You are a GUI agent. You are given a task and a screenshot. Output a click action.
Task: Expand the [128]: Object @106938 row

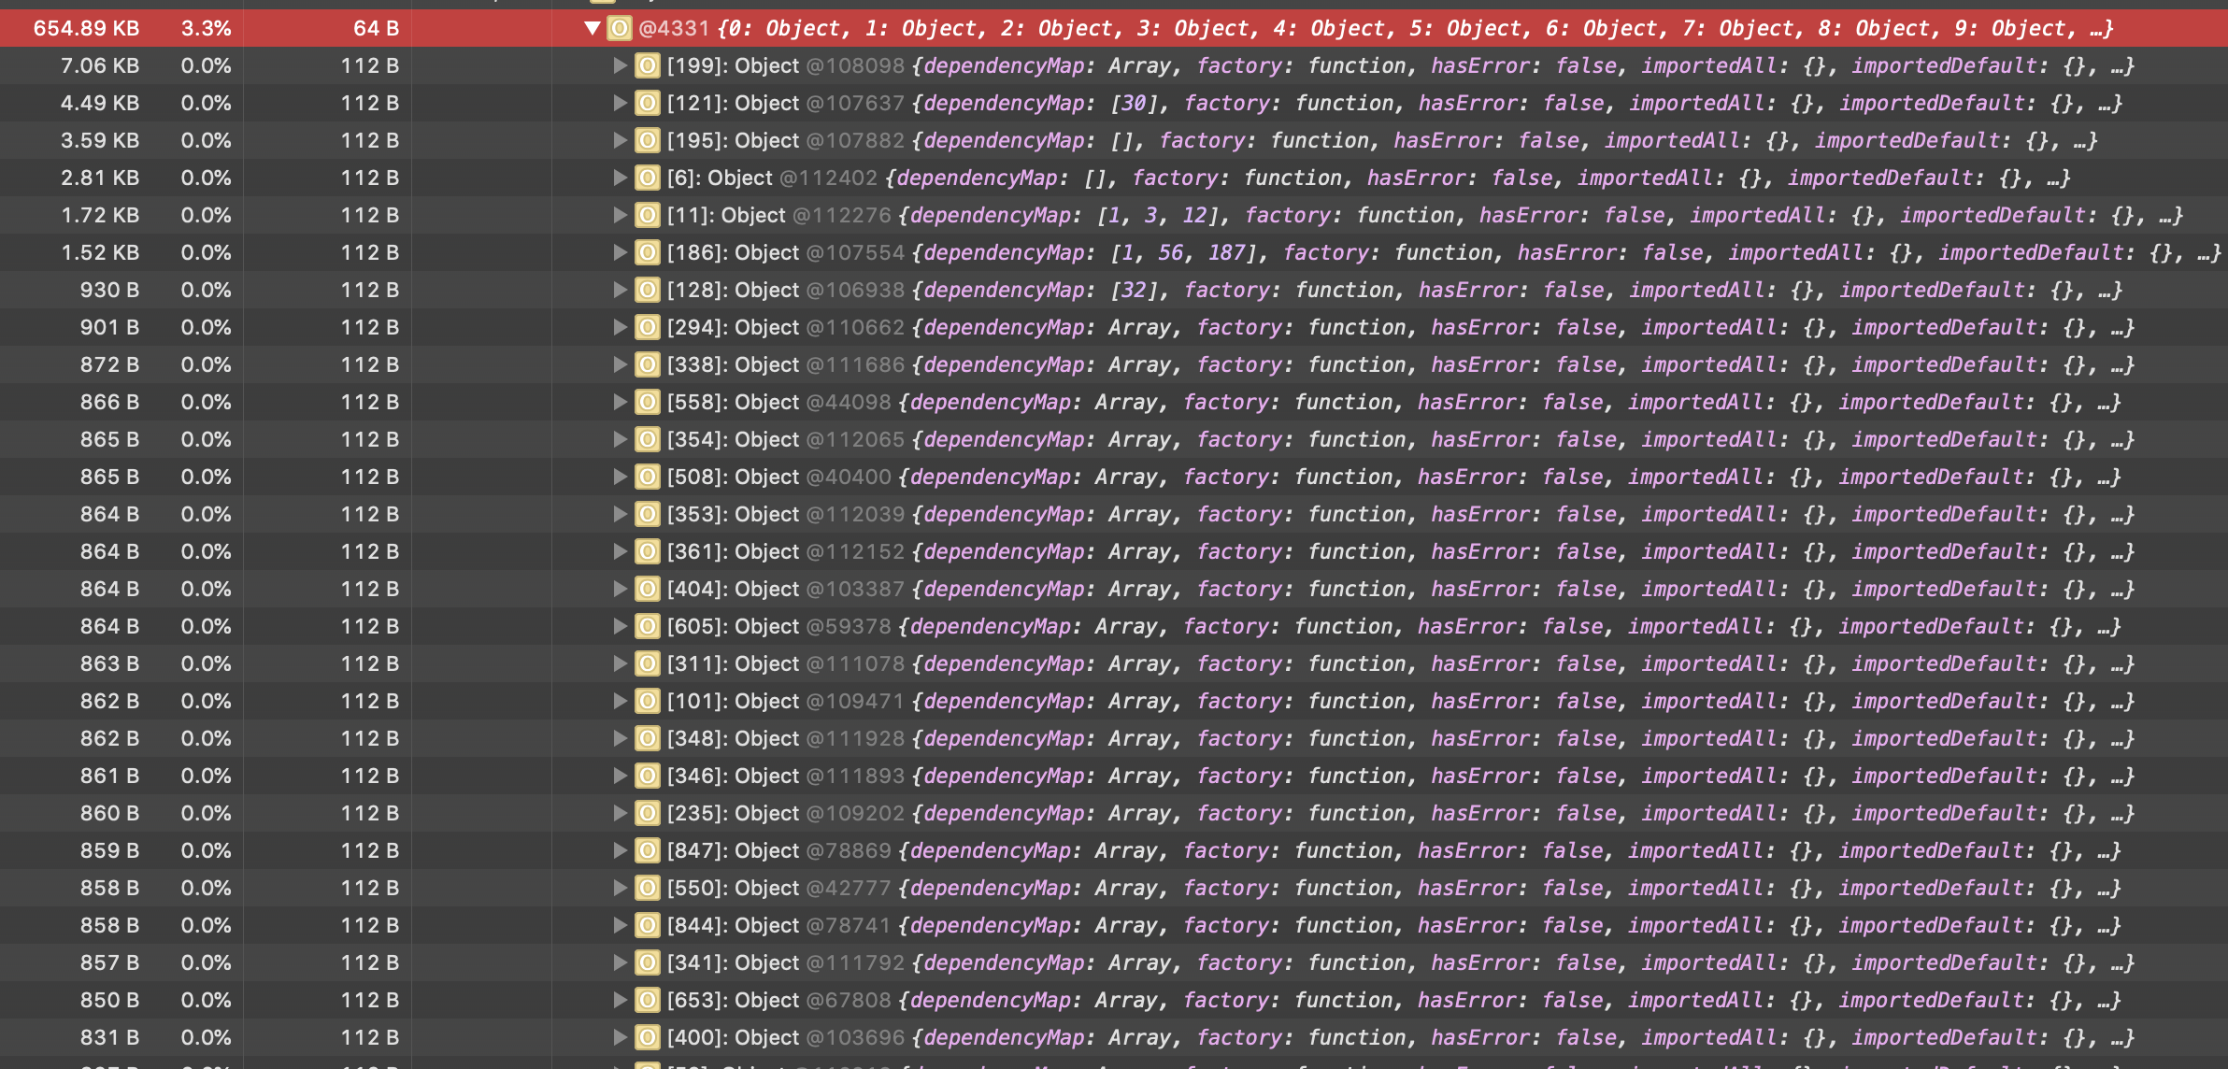[620, 290]
